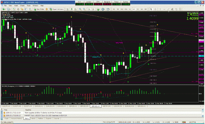Select the Fibonacci retracement tool
The image size is (205, 124).
point(176,9)
